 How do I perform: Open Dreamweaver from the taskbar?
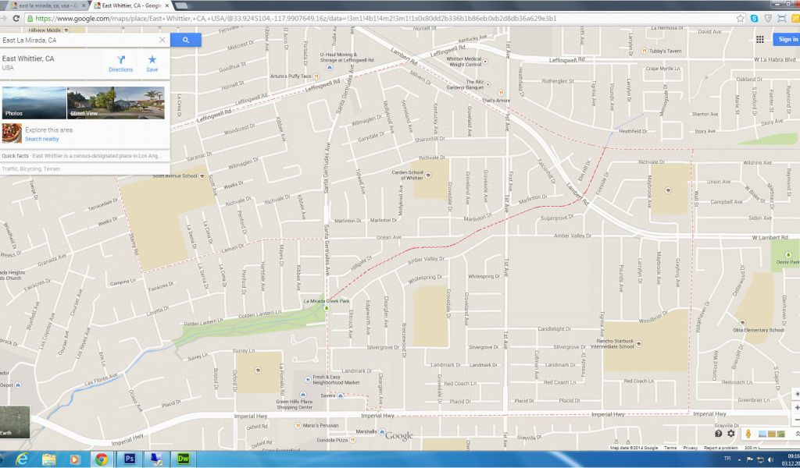click(183, 459)
